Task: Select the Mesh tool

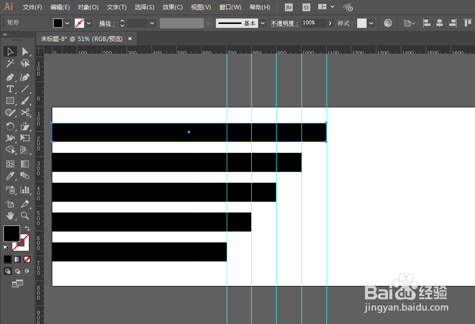Action: [10, 164]
